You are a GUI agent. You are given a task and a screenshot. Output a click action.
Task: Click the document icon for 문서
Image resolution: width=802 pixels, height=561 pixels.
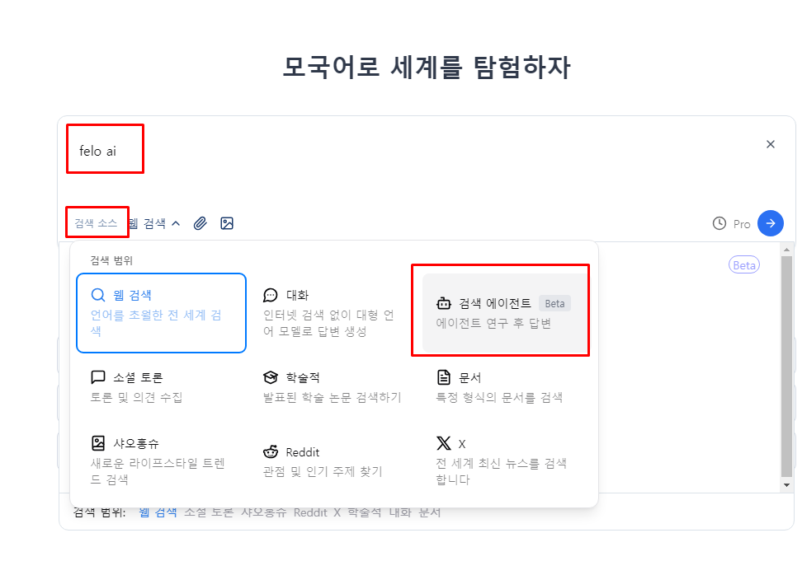443,377
